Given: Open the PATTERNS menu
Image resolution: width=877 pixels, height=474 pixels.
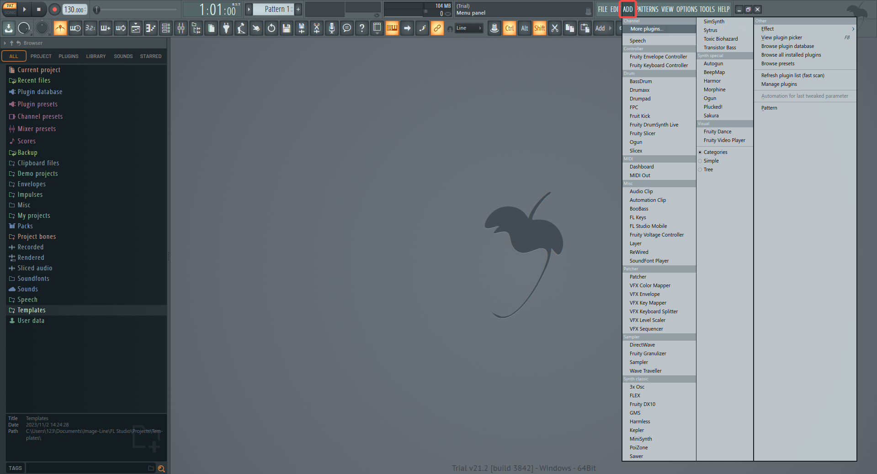Looking at the screenshot, I should point(647,9).
